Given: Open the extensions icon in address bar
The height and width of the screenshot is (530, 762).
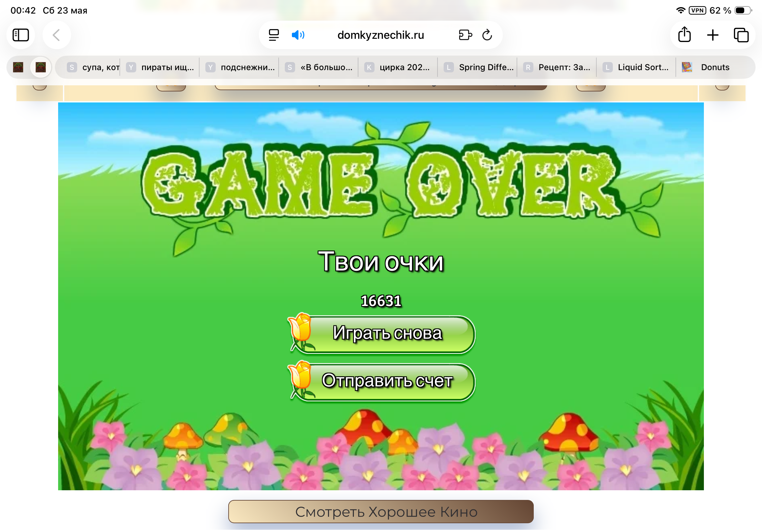Looking at the screenshot, I should (465, 35).
